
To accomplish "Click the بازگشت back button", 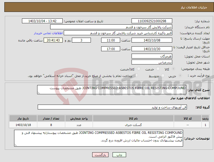I will click(x=100, y=155).
